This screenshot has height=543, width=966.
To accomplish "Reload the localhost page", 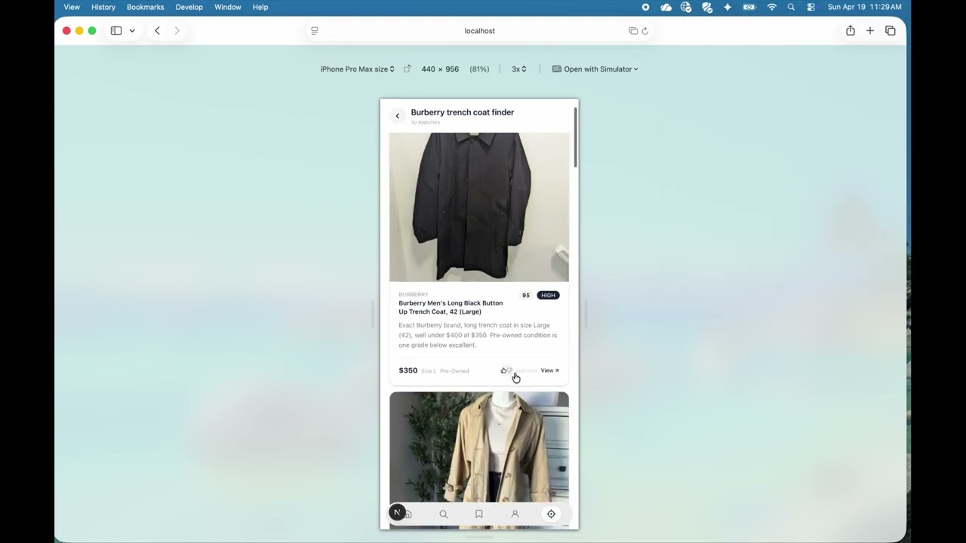I will [645, 31].
